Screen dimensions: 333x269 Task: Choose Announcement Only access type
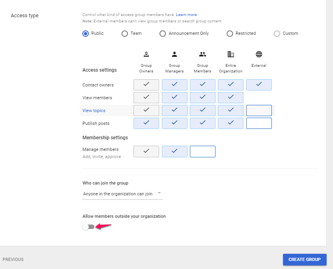163,34
